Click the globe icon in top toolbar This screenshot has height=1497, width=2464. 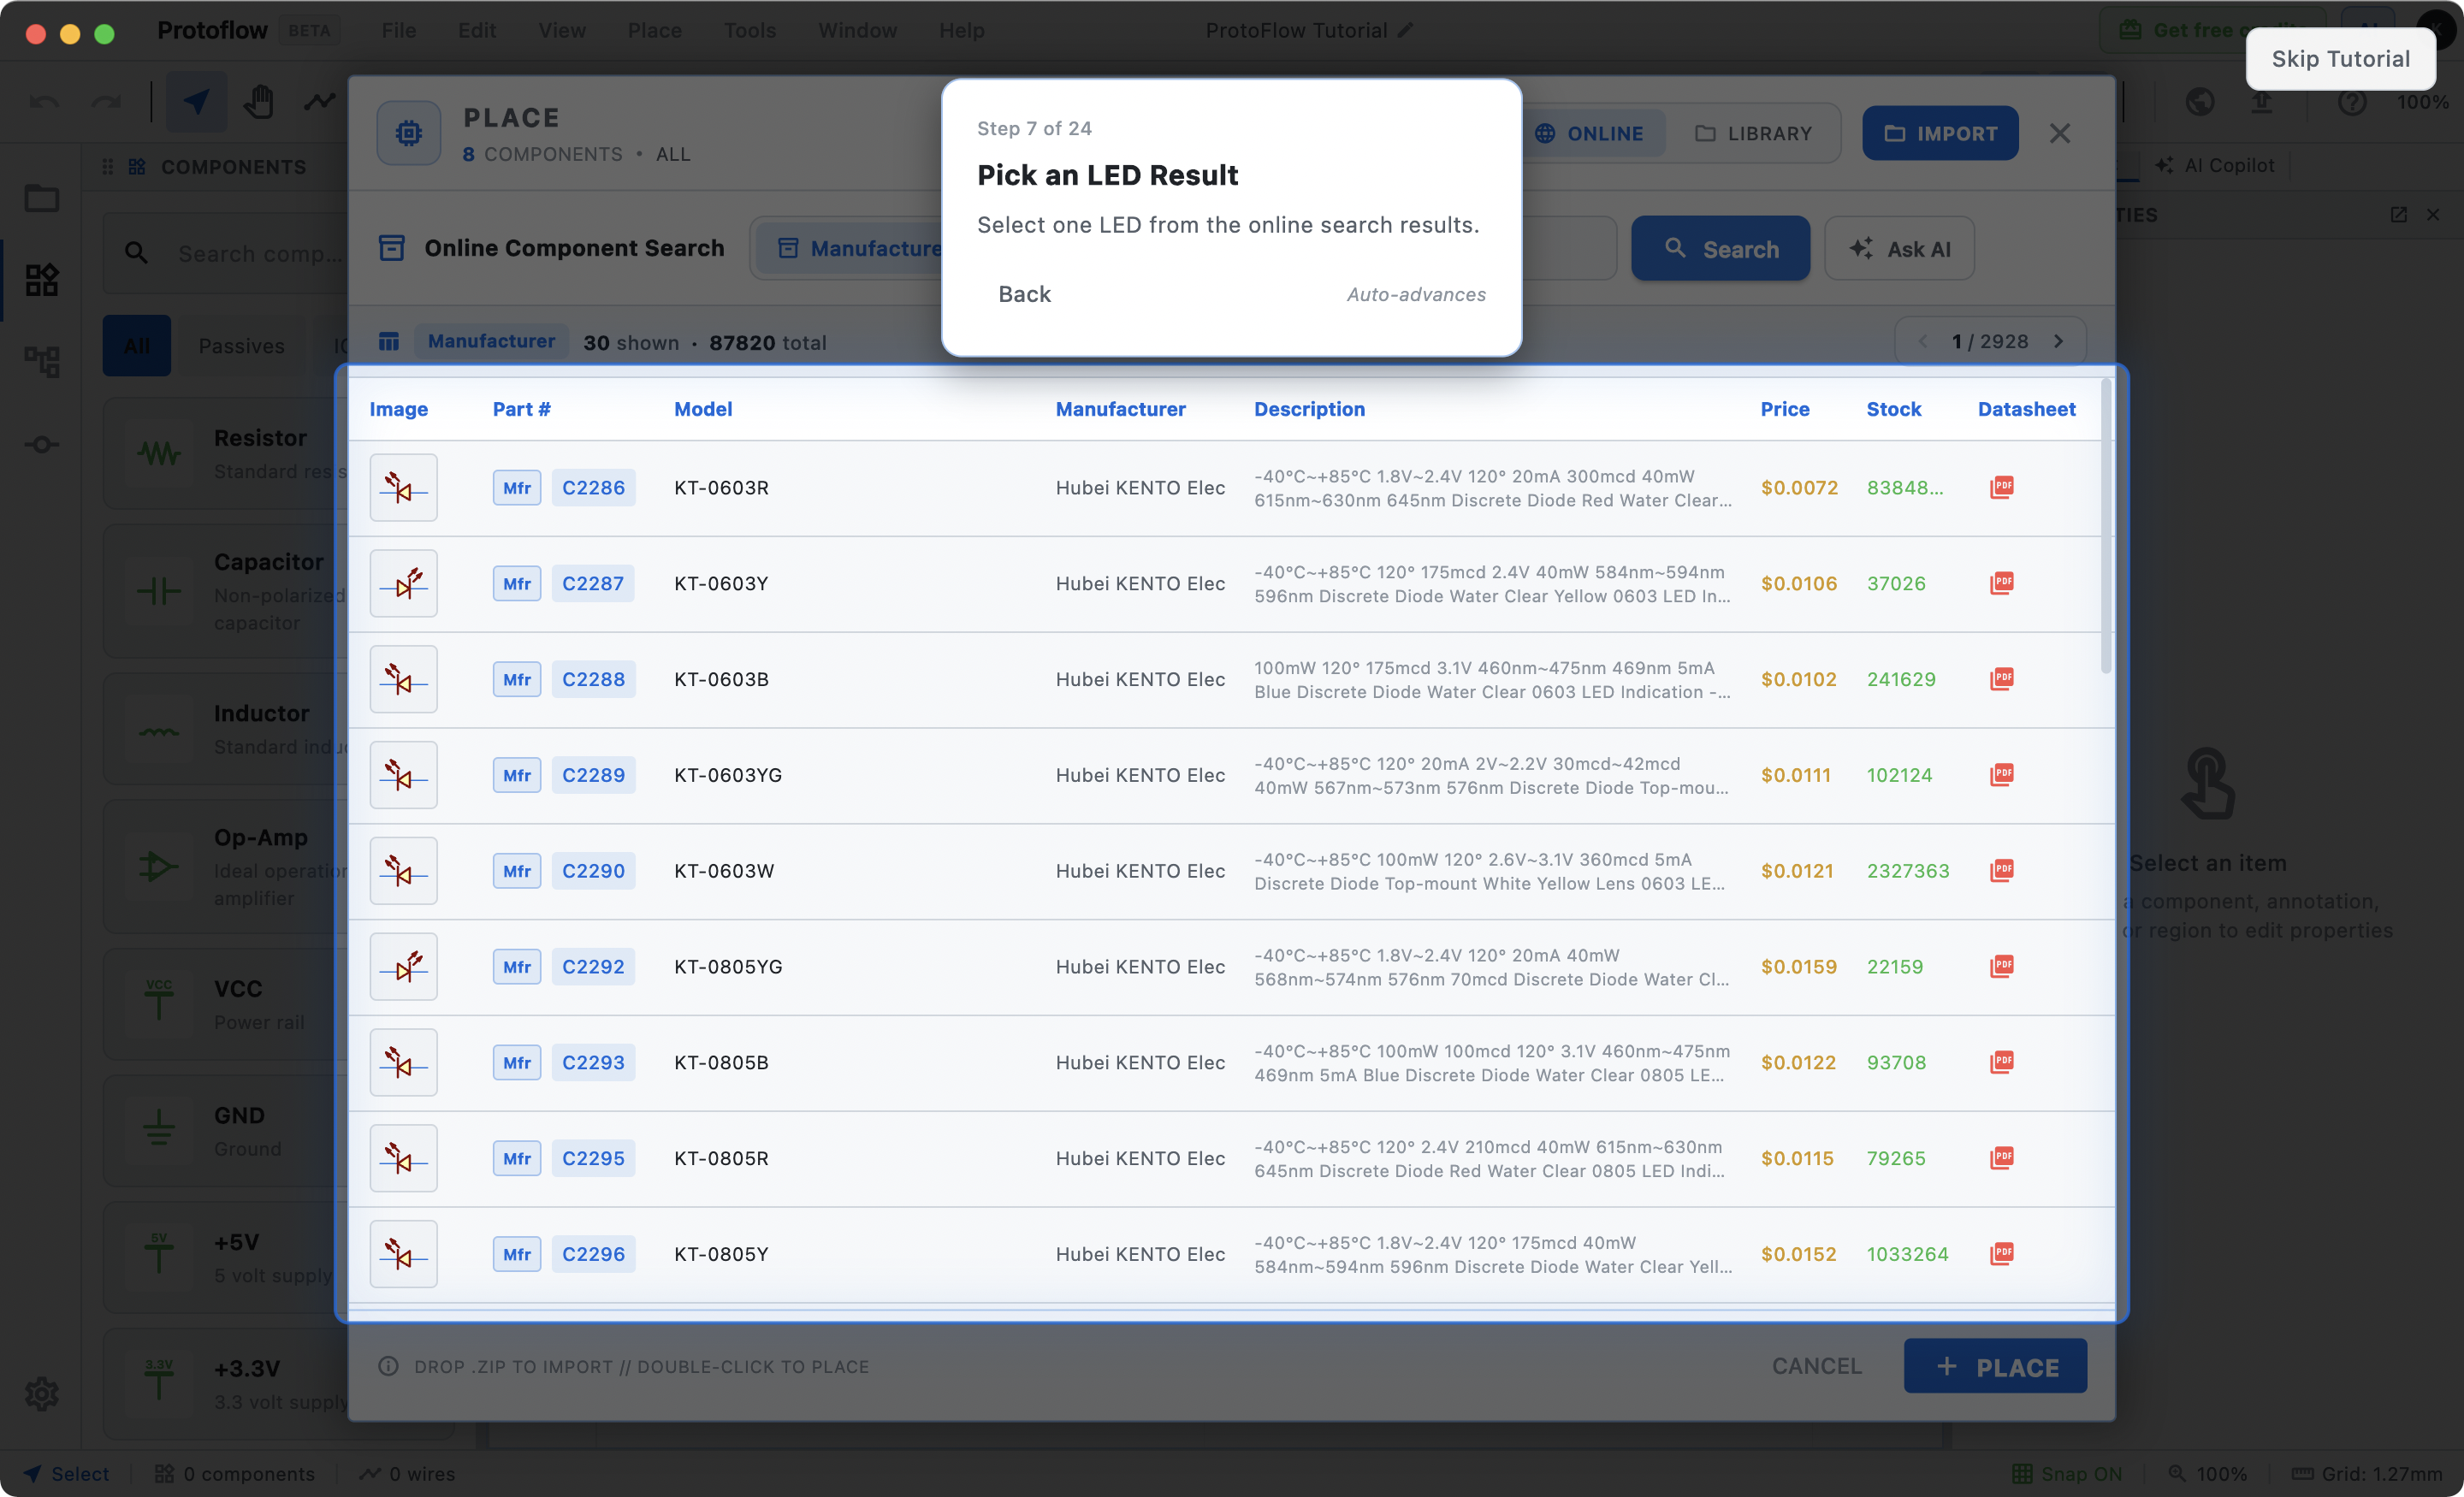coord(2199,102)
